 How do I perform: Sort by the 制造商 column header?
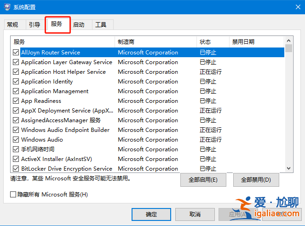pos(155,42)
